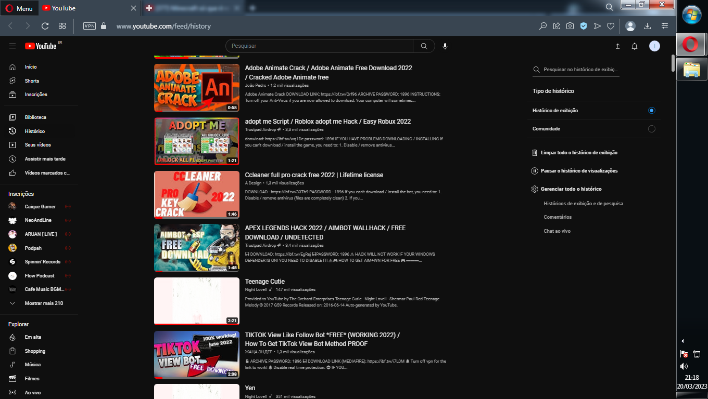Viewport: 708px width, 399px height.
Task: Open Windows Explorer from taskbar
Action: tap(691, 69)
